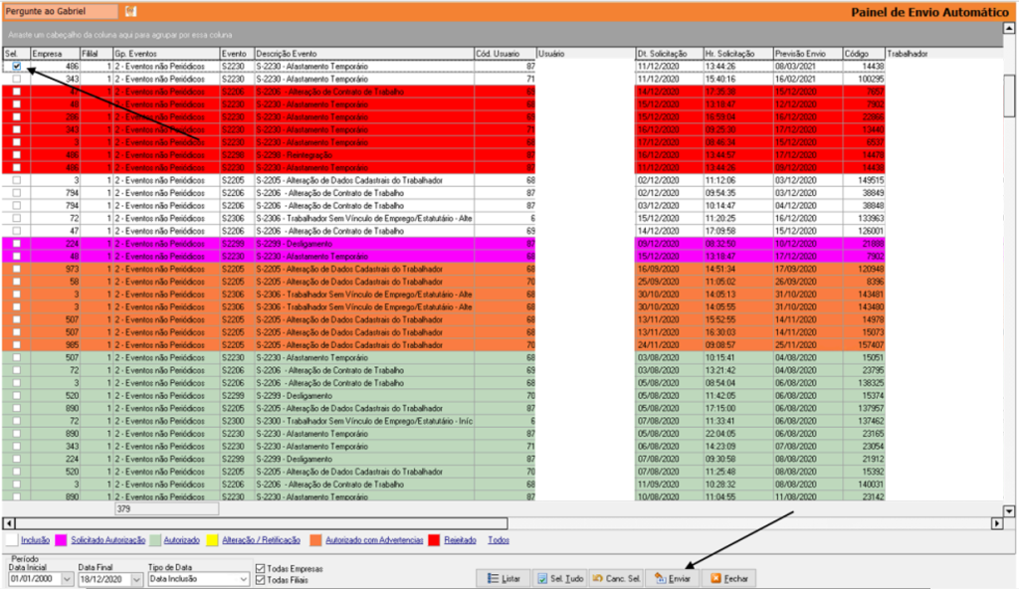Click the orange Autorizado com Advertências swatch
The width and height of the screenshot is (1019, 589).
click(x=315, y=540)
